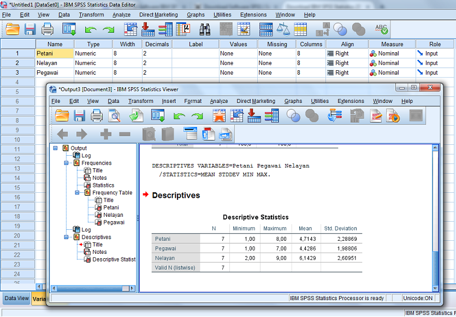Viewport: 456px width, 317px height.
Task: Open Format menu in Viewer window
Action: 193,101
